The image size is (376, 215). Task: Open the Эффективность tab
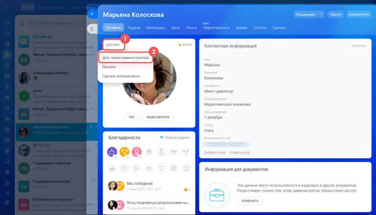216,27
